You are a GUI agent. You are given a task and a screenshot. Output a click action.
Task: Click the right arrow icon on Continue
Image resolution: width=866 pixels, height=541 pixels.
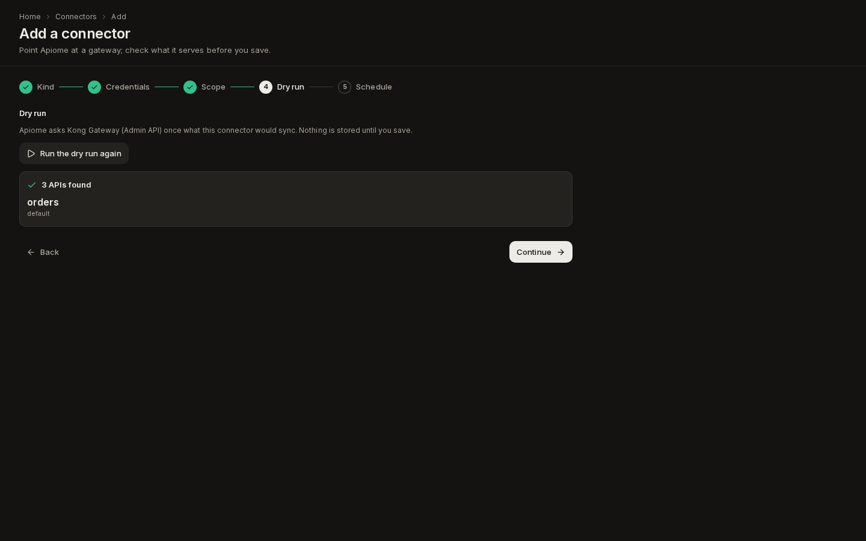coord(561,252)
